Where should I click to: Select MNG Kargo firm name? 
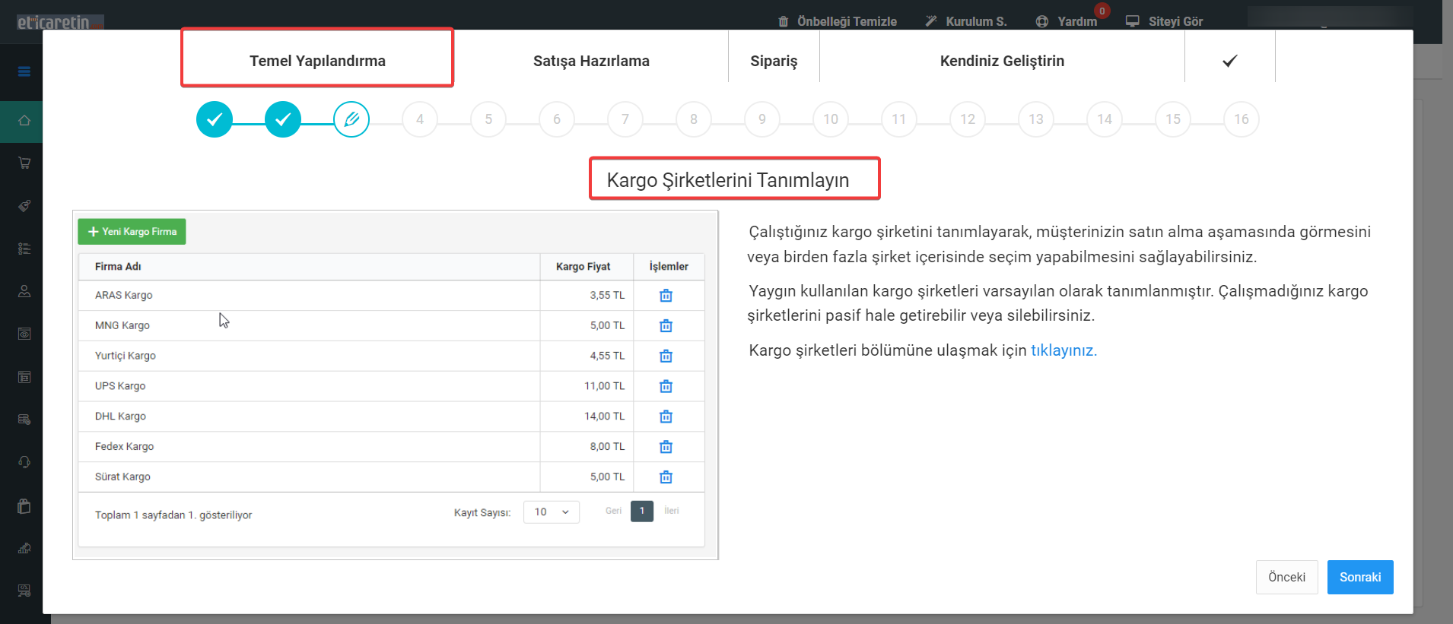pos(122,325)
